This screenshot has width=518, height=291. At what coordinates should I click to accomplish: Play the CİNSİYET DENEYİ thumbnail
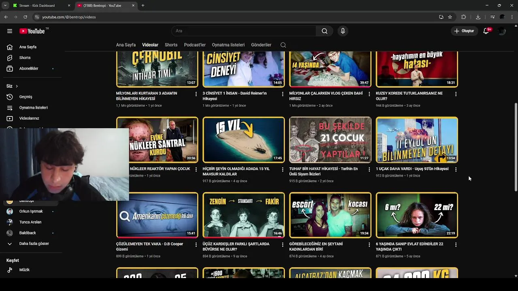click(x=244, y=69)
